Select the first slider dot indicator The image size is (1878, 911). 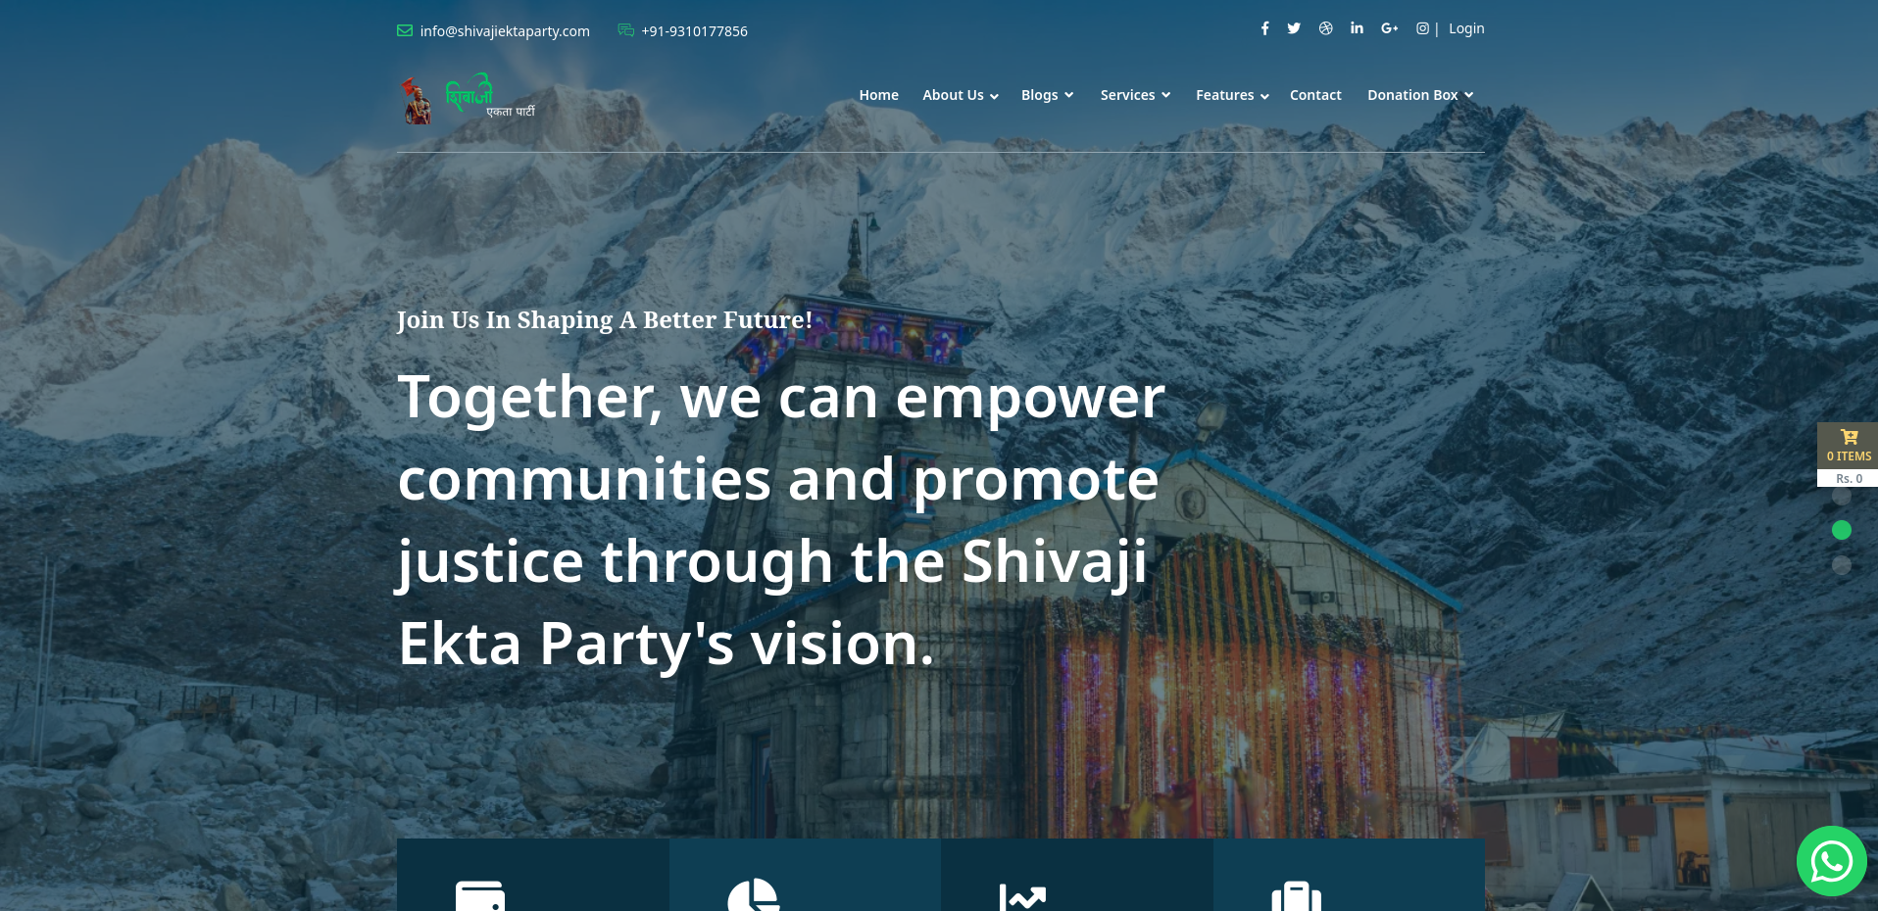(x=1842, y=496)
